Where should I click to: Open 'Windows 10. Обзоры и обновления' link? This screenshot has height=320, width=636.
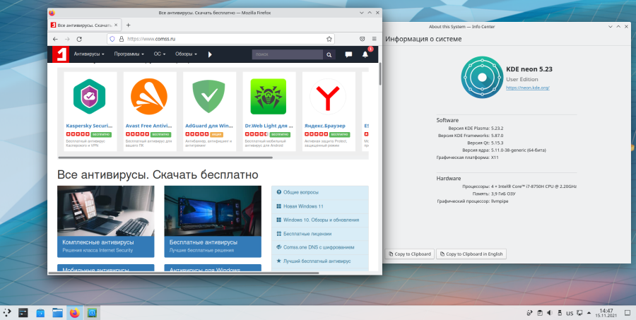point(320,220)
